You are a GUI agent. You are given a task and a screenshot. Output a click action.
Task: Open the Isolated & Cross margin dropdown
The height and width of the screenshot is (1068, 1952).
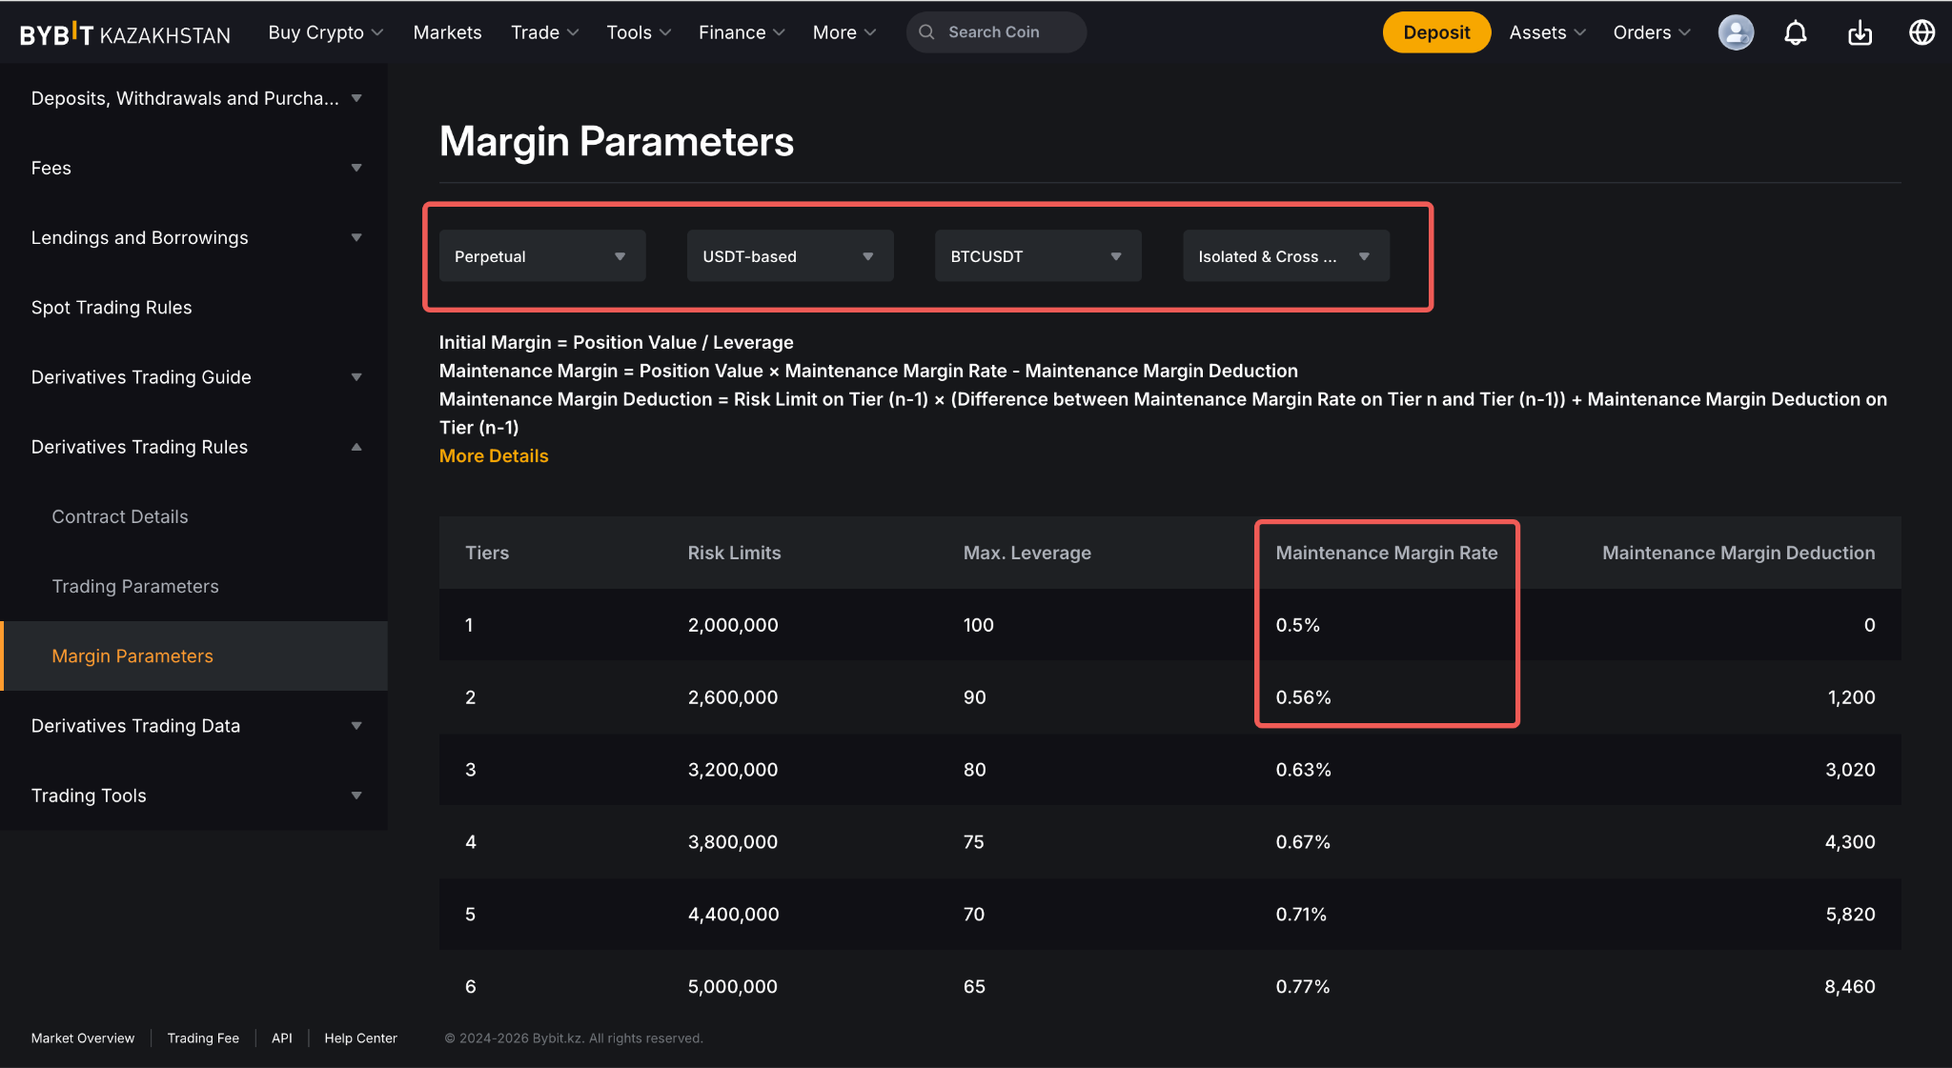[x=1286, y=256]
